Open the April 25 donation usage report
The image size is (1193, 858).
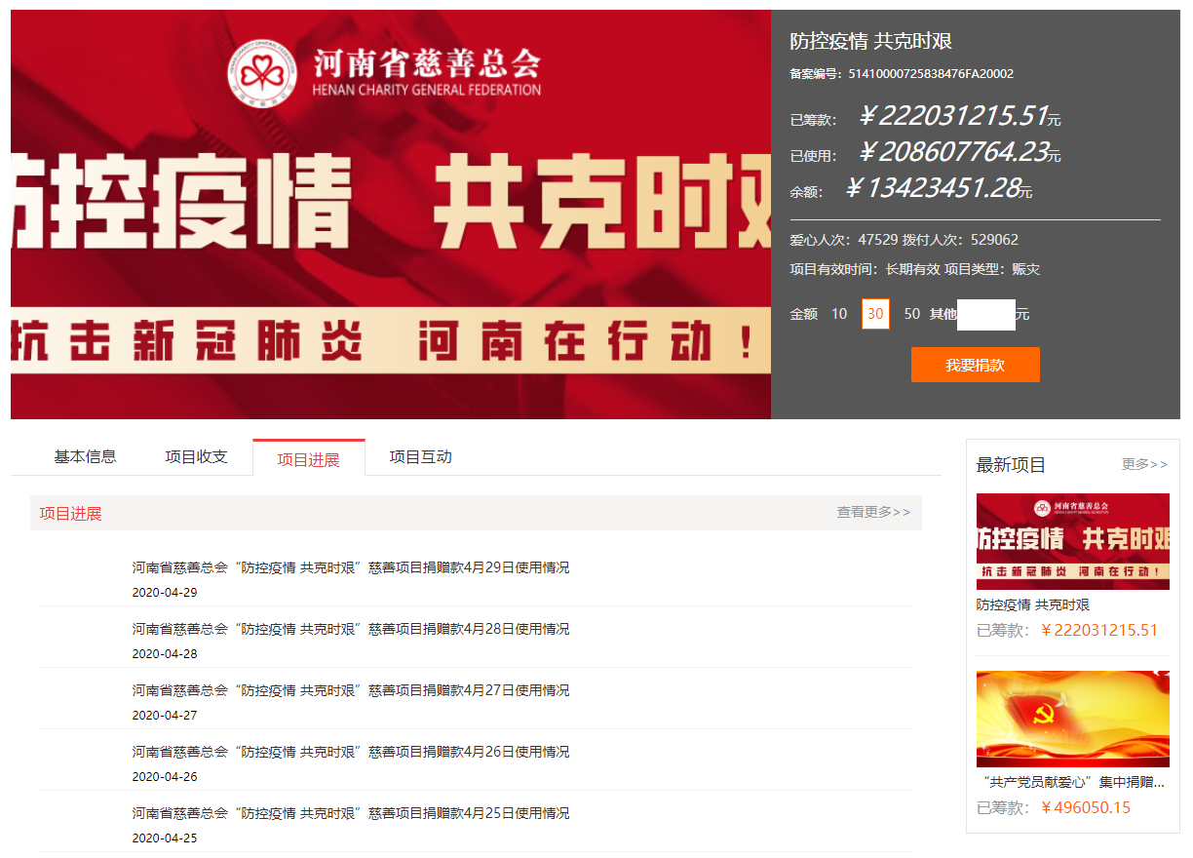pyautogui.click(x=351, y=813)
